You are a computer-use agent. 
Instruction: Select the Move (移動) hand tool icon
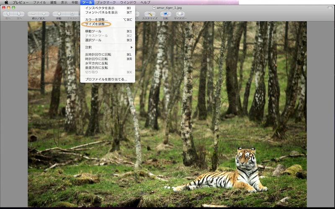pos(59,14)
